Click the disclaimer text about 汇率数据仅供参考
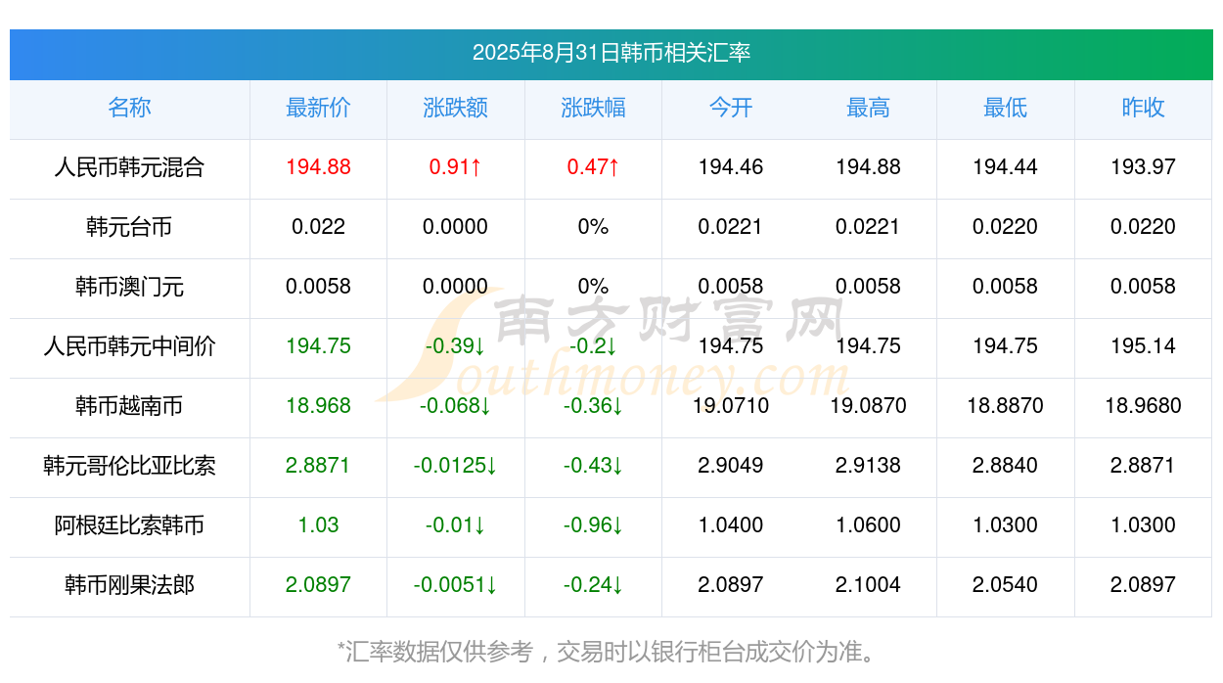 611,652
